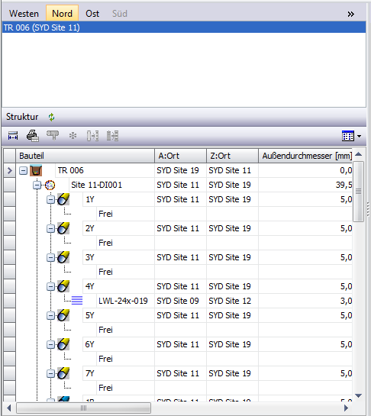Collapse the 4Y subduct node
This screenshot has height=416, width=371.
point(50,286)
